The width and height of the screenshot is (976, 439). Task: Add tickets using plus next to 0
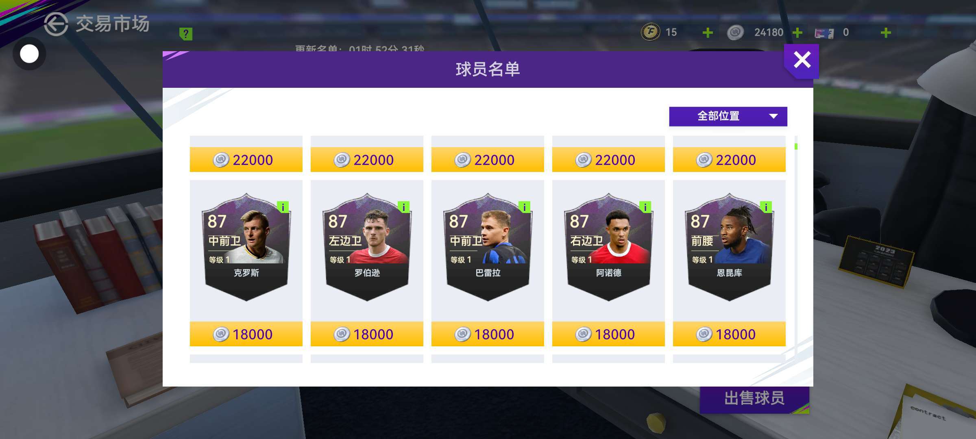click(x=886, y=33)
